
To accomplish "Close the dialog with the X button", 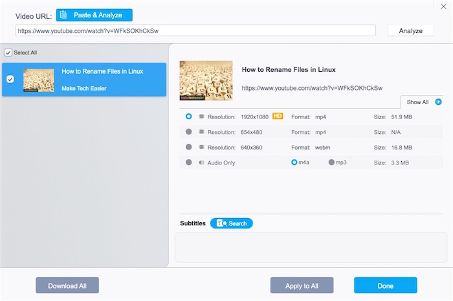I will pyautogui.click(x=443, y=6).
